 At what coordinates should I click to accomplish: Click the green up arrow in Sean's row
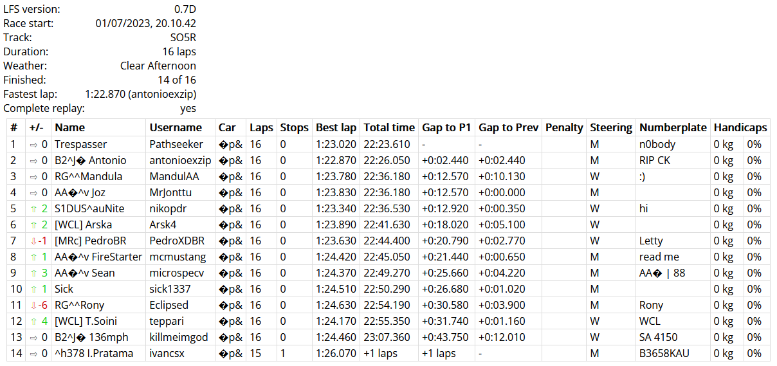[x=33, y=273]
